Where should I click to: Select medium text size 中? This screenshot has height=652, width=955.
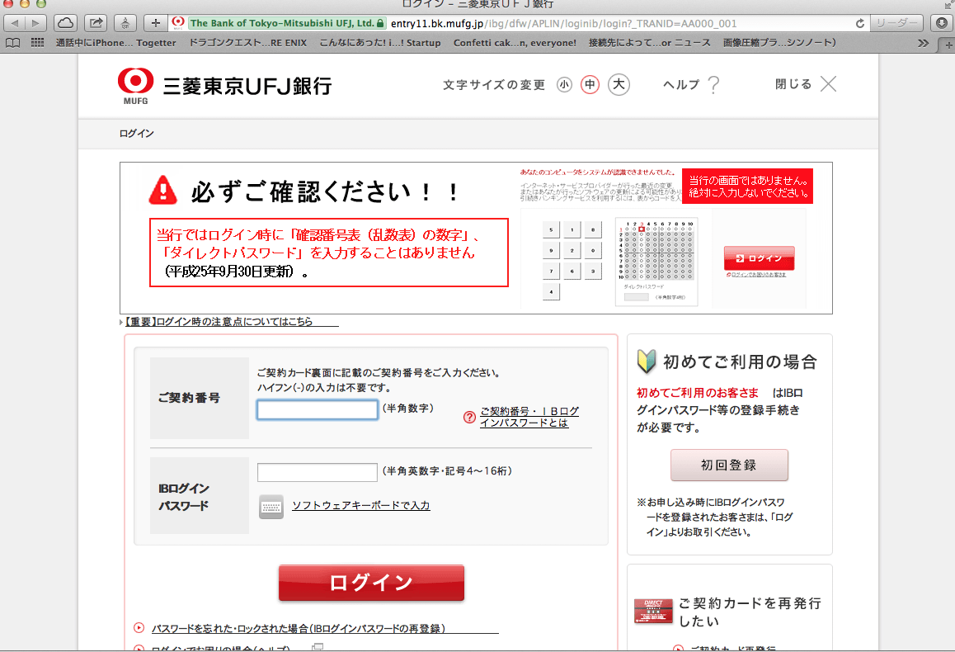click(590, 85)
